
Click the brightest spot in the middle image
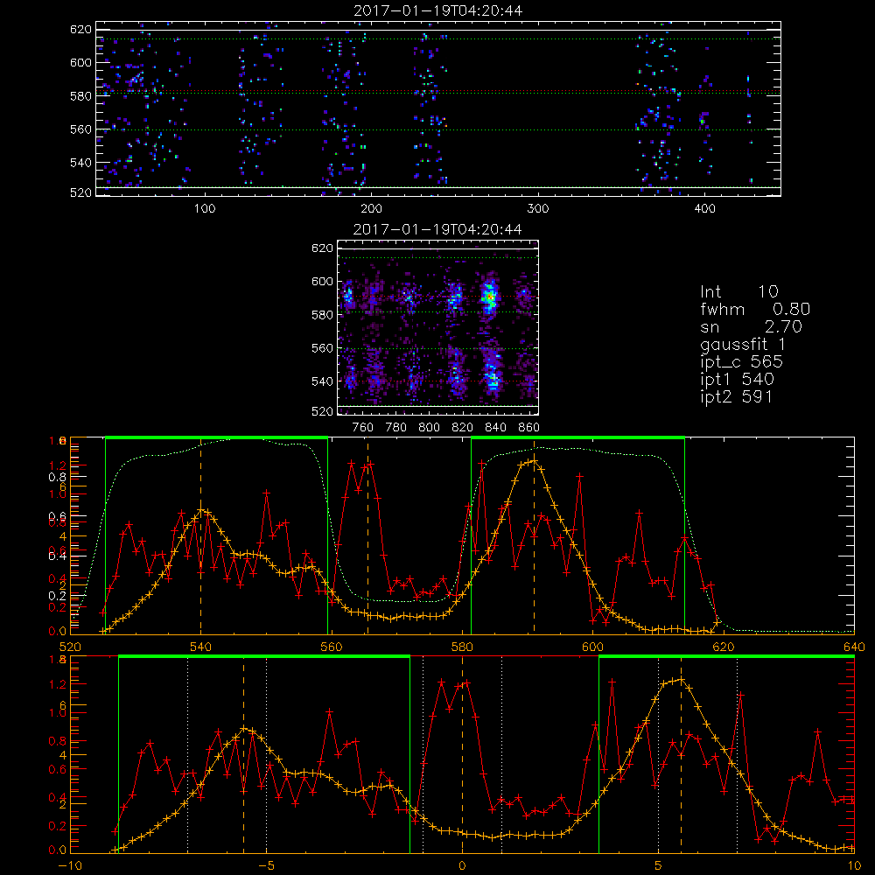pos(490,297)
